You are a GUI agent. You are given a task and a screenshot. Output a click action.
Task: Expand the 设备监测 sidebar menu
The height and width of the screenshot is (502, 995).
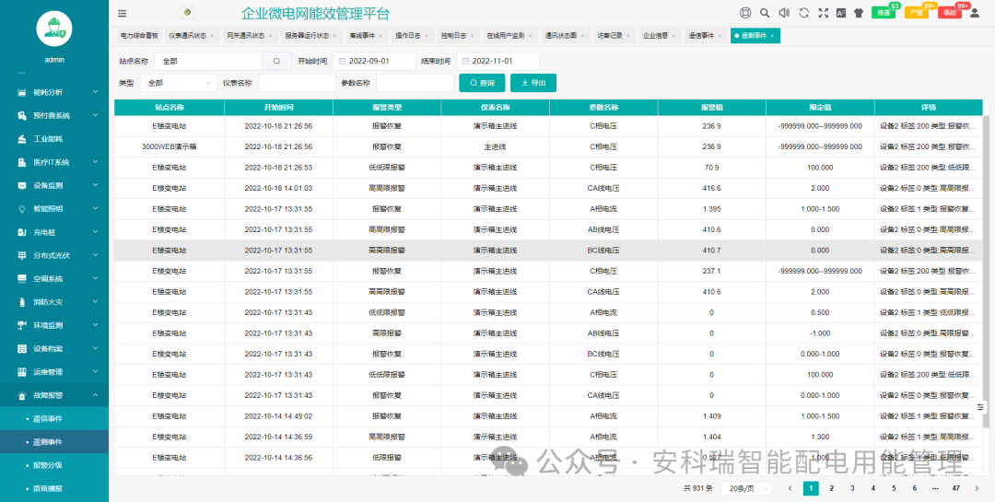click(x=54, y=185)
